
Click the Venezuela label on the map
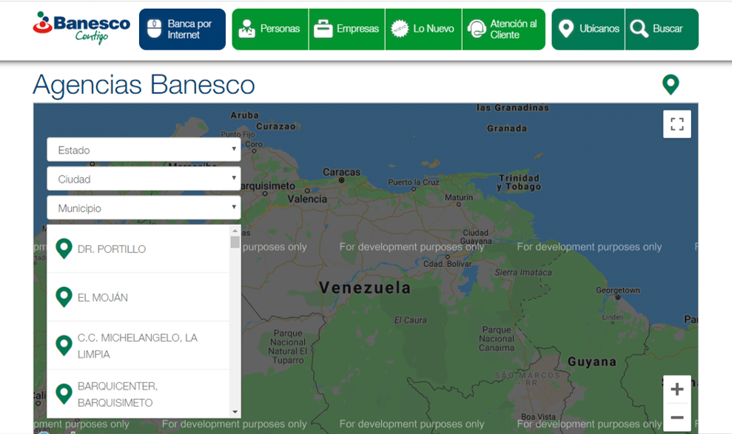point(365,288)
